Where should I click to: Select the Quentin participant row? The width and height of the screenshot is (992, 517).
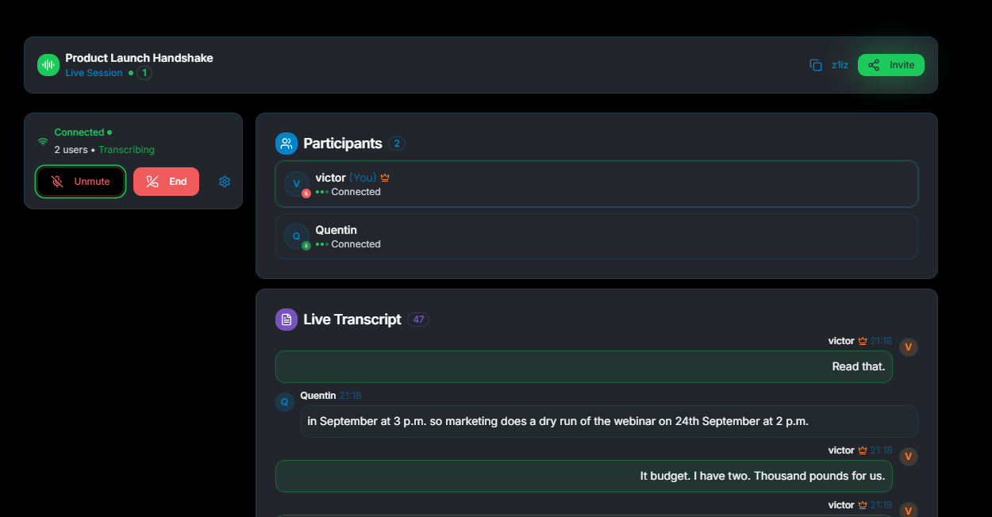[x=597, y=236]
